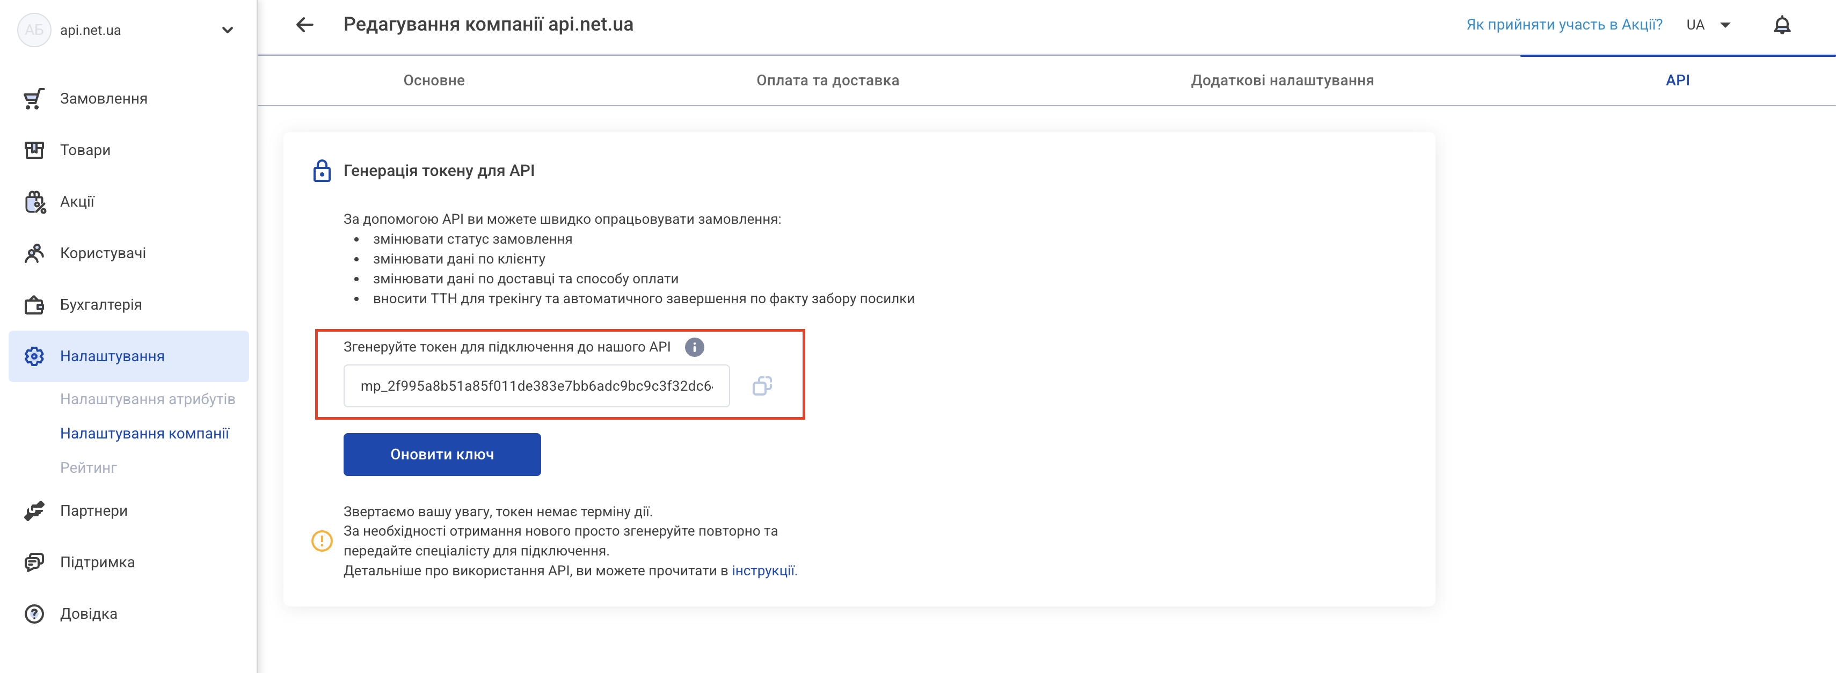This screenshot has width=1836, height=673.
Task: Switch to the Основне tab
Action: point(433,81)
